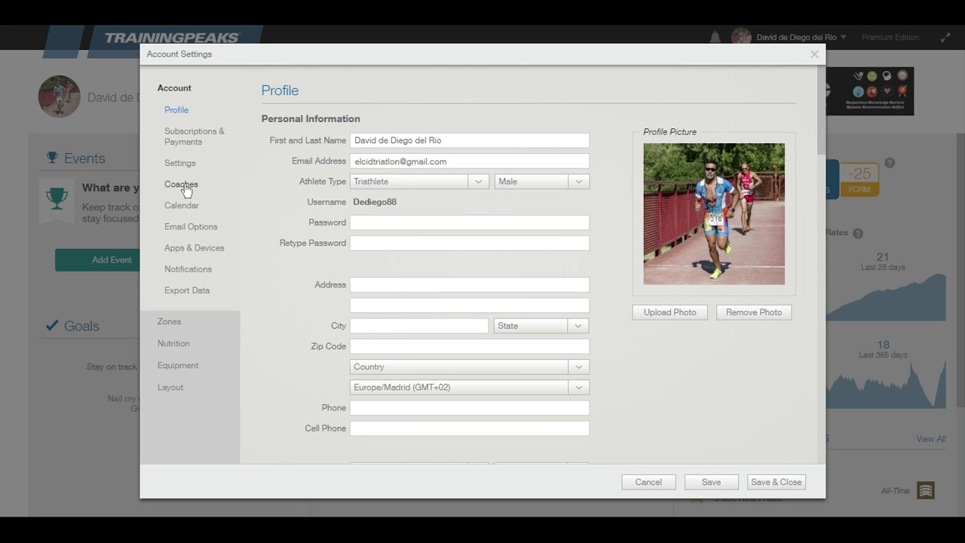Focus the Password field
Viewport: 965px width, 543px height.
[x=470, y=222]
